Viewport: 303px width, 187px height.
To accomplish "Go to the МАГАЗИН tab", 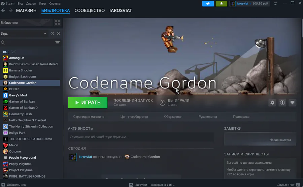I will click(x=26, y=10).
